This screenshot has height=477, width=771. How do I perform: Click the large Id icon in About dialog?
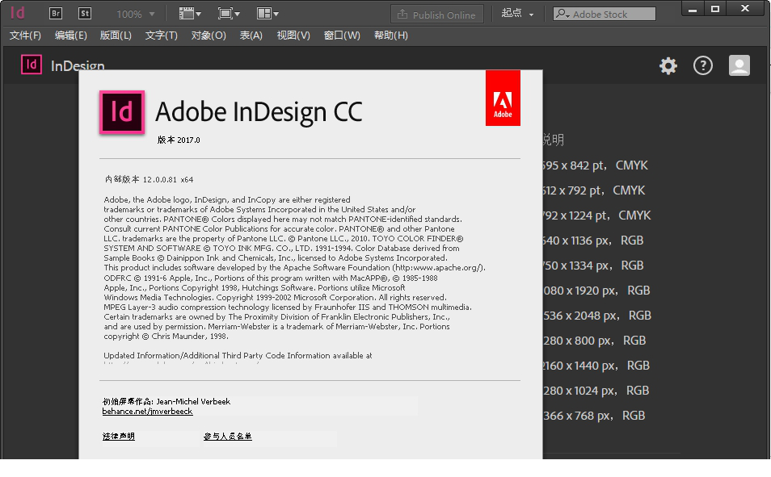(x=122, y=112)
